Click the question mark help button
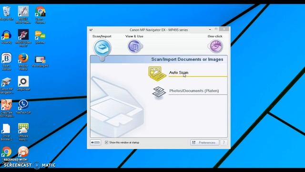Image resolution: width=305 pixels, height=172 pixels. [224, 142]
